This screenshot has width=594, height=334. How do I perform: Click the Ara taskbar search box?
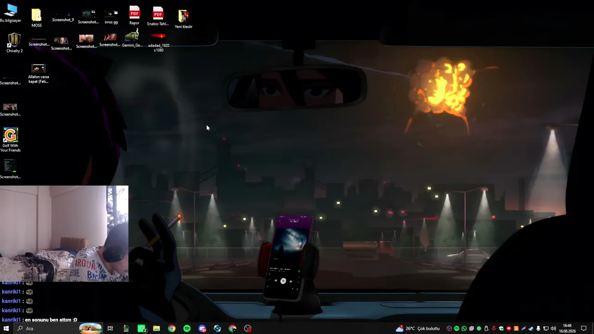(x=58, y=328)
